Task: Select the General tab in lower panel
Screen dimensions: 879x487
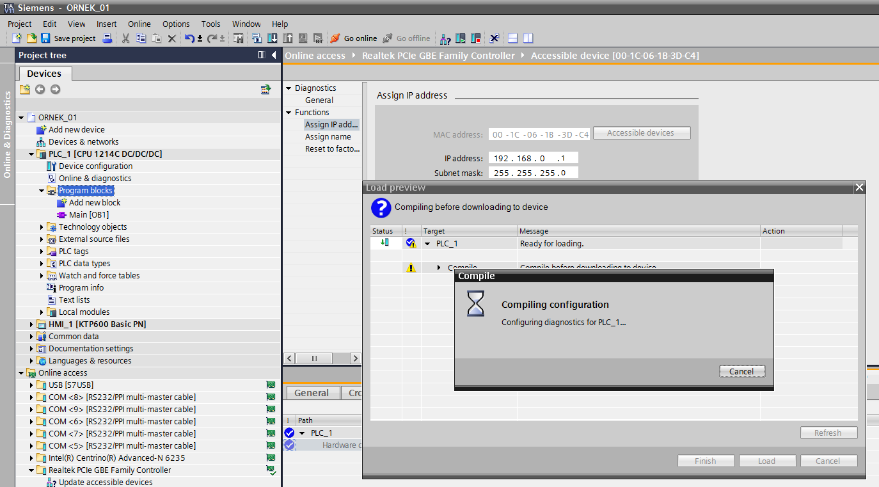Action: [x=312, y=393]
